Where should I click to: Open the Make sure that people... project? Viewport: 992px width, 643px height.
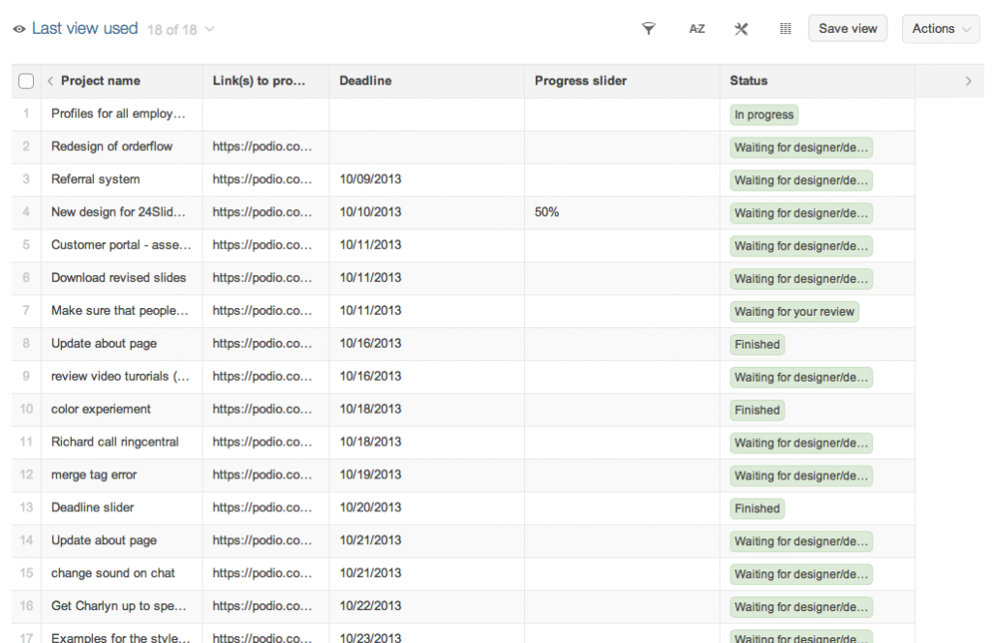tap(119, 311)
